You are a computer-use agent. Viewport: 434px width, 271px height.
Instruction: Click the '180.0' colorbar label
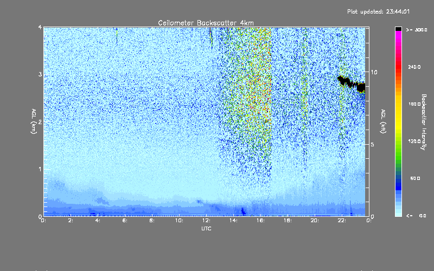click(x=414, y=104)
